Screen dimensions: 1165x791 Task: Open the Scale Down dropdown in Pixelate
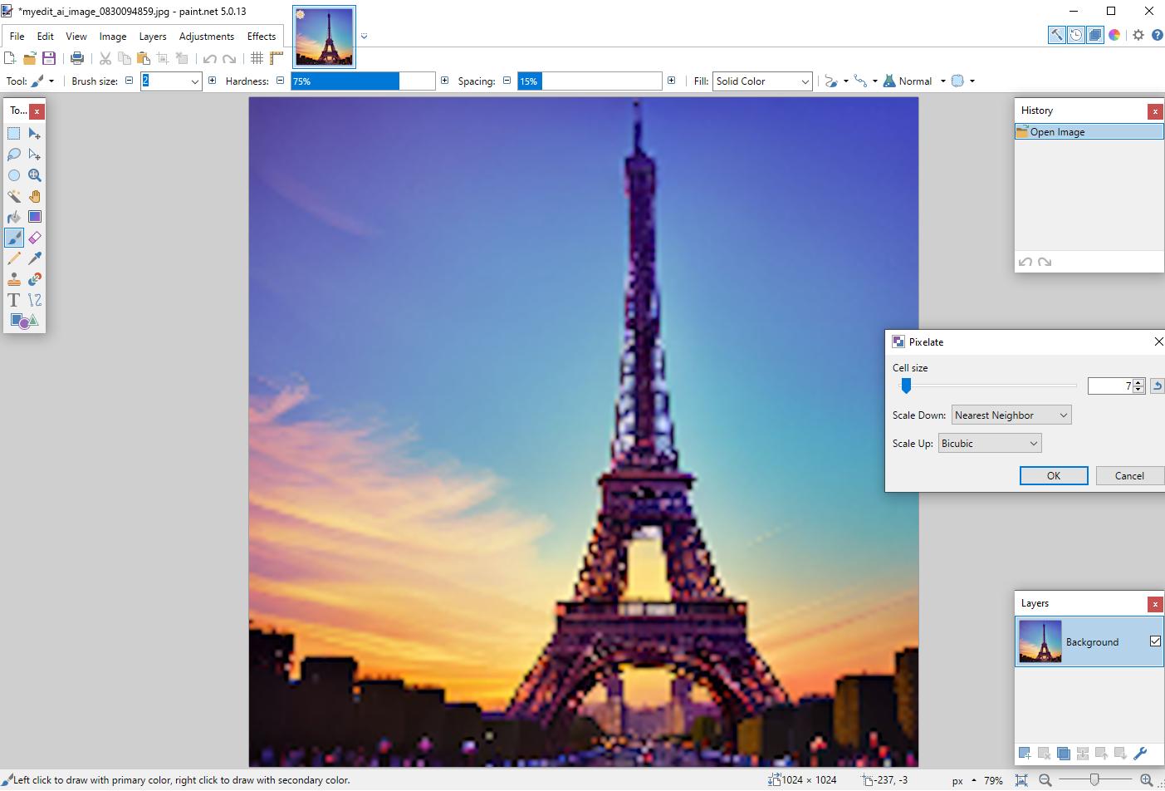click(1011, 415)
